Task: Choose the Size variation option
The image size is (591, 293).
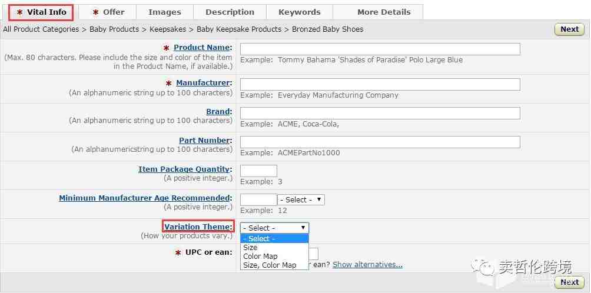Action: click(251, 248)
